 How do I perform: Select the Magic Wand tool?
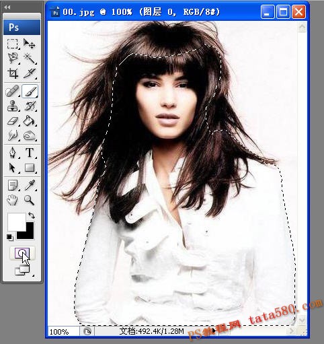click(30, 58)
